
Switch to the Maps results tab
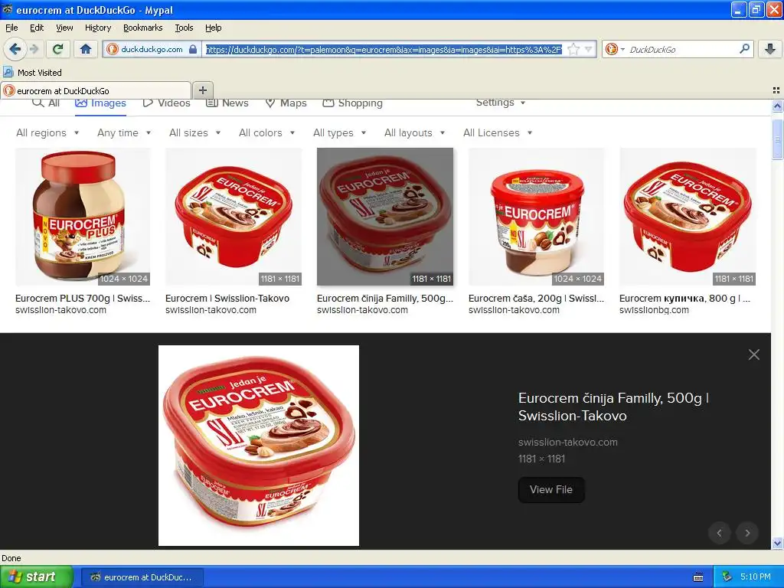286,103
